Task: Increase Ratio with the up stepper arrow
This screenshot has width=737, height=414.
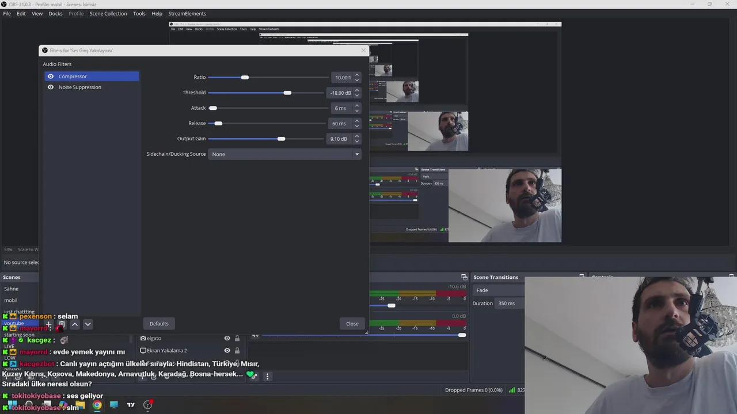Action: point(357,75)
